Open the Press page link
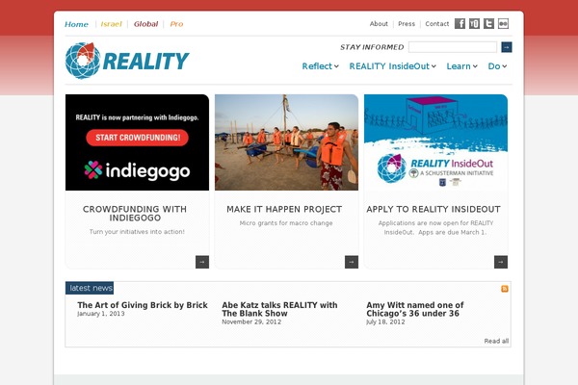 pyautogui.click(x=407, y=24)
